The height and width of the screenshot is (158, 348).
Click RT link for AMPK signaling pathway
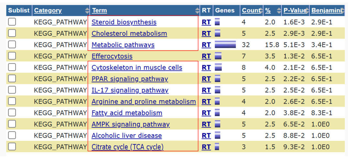point(206,124)
